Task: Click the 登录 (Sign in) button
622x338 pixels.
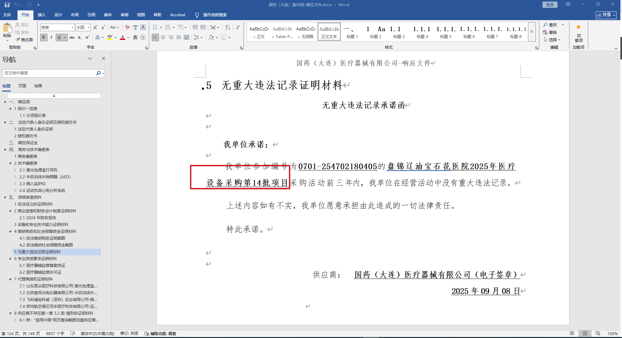Action: click(550, 5)
